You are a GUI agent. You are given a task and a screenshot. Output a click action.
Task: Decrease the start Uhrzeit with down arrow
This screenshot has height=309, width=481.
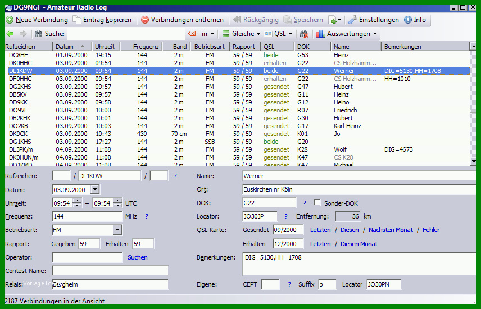(x=77, y=206)
